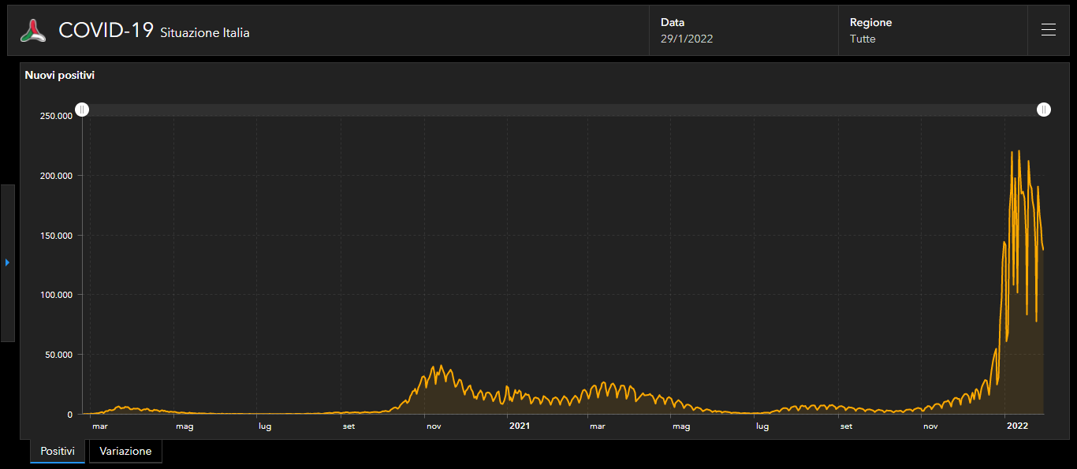Click the left handle of the time range slider
This screenshot has width=1077, height=469.
[82, 110]
